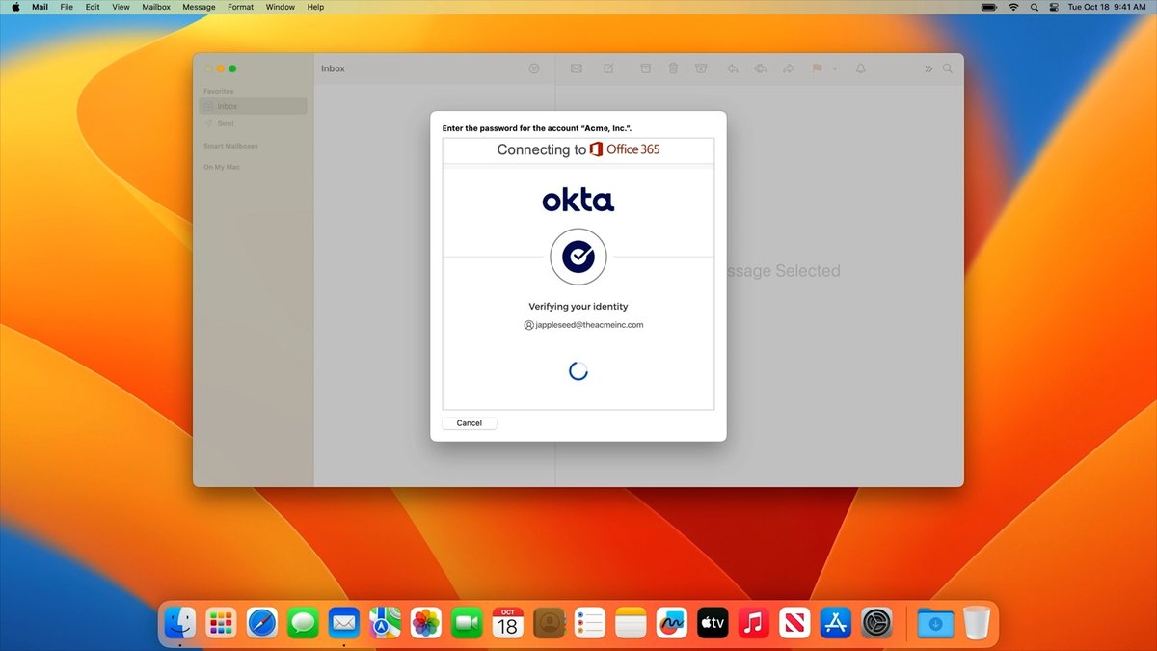The width and height of the screenshot is (1157, 651).
Task: Click the Mail icon in the Dock
Action: pyautogui.click(x=344, y=623)
